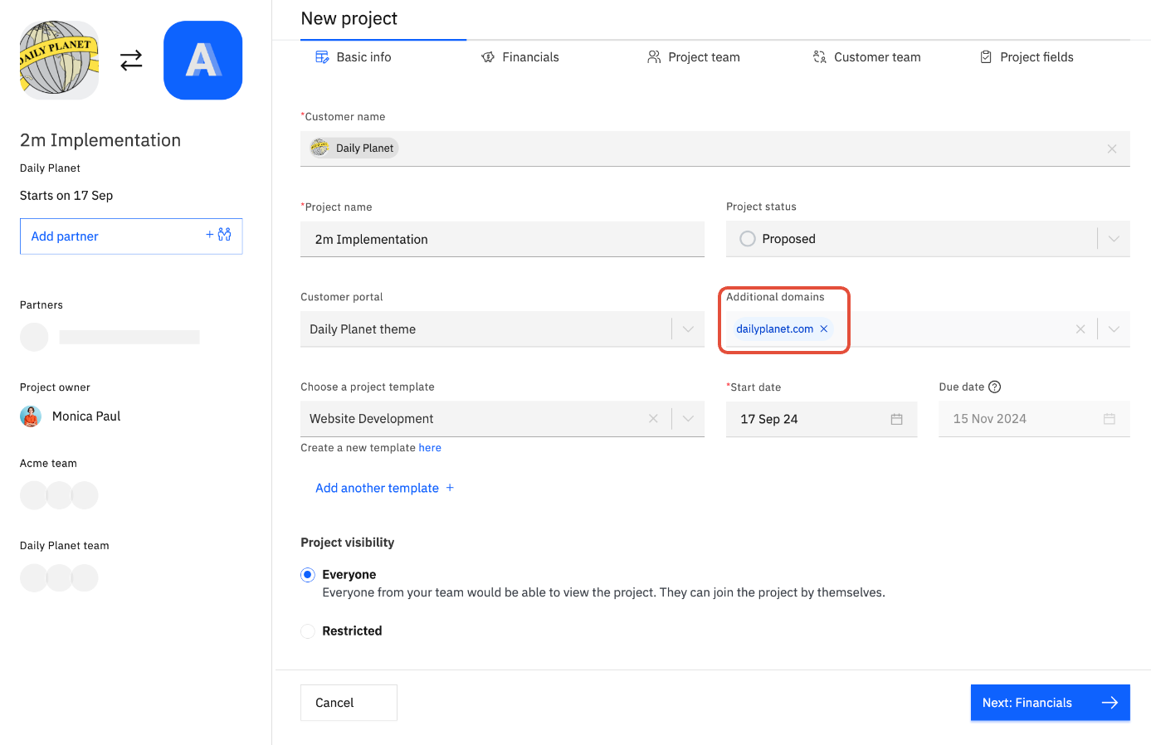Click the Basic info form icon
1151x745 pixels.
pyautogui.click(x=322, y=57)
